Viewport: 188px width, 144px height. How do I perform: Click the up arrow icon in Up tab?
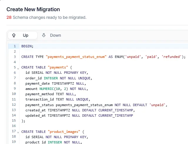click(14, 35)
